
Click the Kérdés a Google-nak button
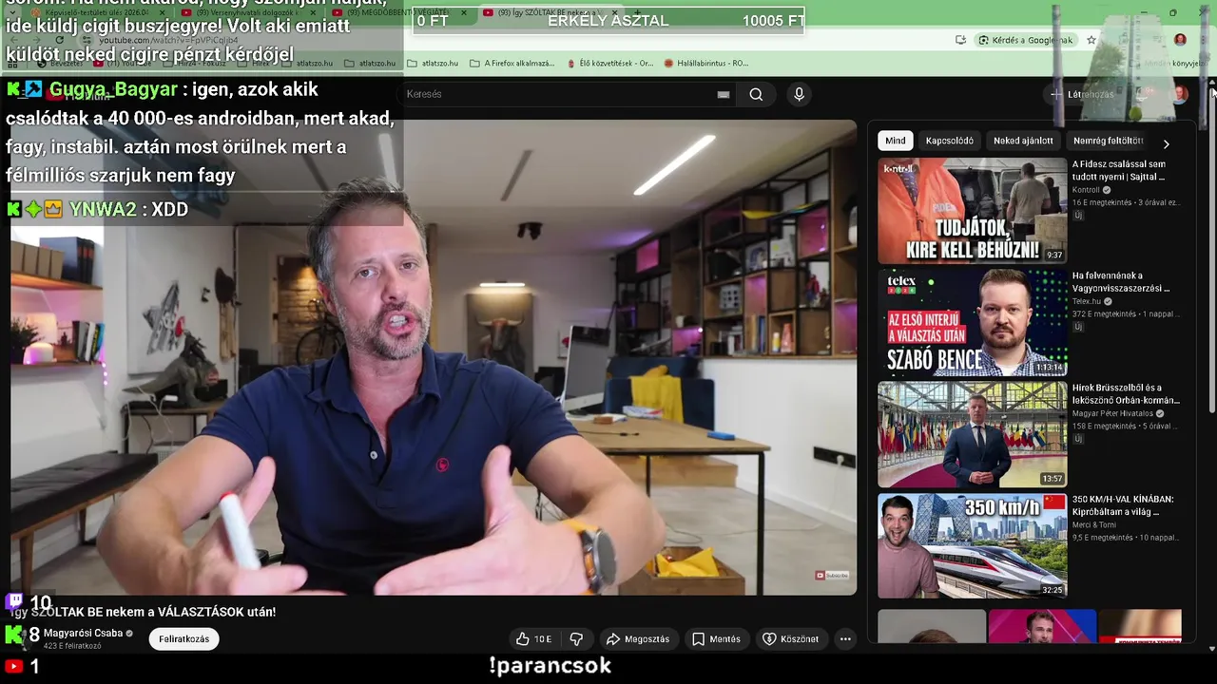[x=1026, y=40]
